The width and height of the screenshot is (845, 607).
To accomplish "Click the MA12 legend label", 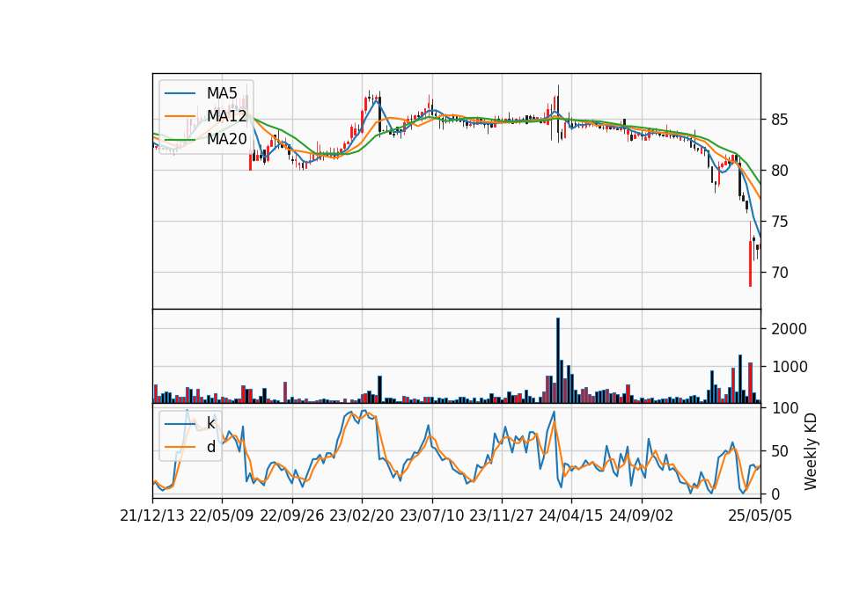I will click(226, 116).
